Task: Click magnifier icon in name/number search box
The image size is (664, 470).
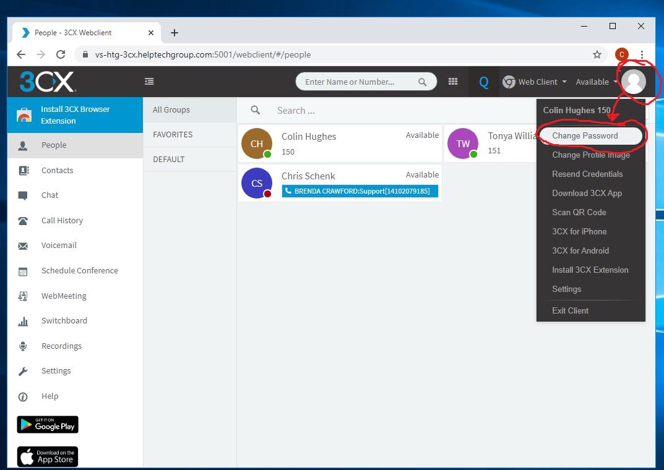Action: 422,82
